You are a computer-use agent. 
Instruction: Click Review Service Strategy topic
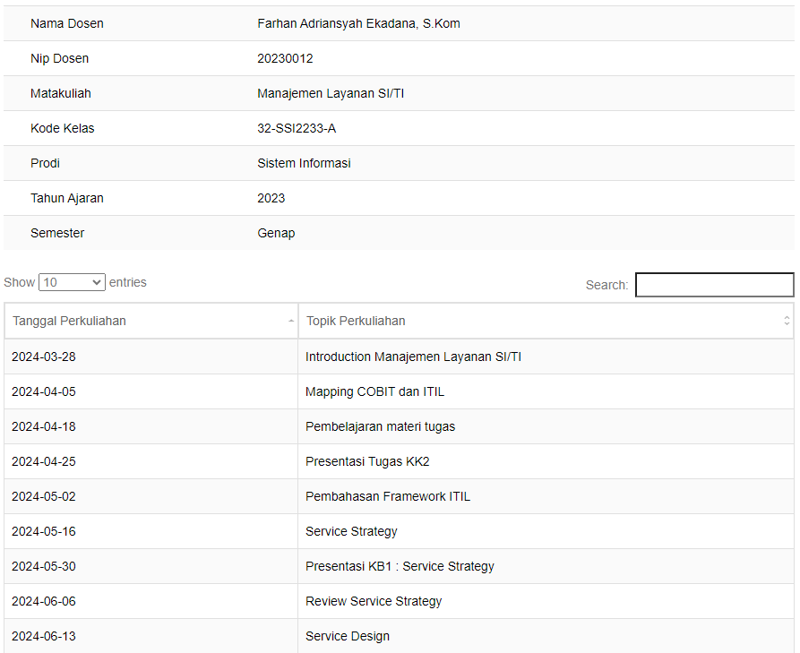(x=374, y=601)
